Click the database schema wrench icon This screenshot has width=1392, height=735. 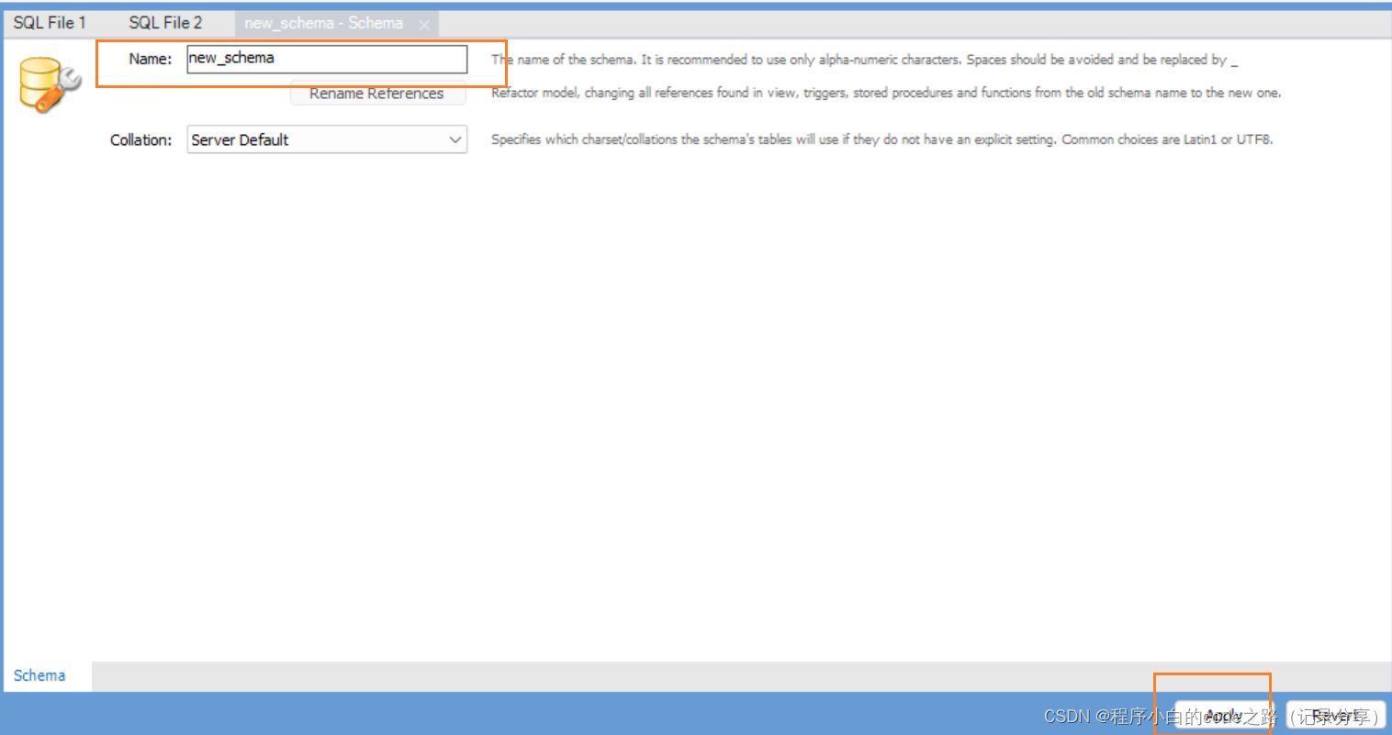(49, 84)
